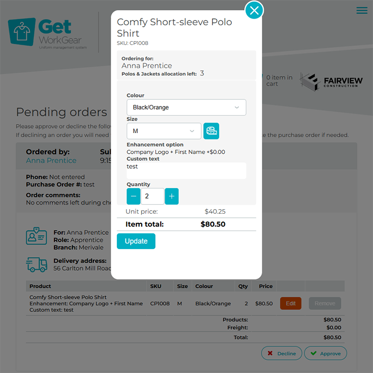Click the delivery truck icon

[36, 264]
